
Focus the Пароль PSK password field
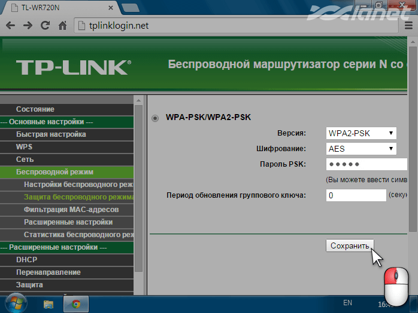(x=366, y=164)
